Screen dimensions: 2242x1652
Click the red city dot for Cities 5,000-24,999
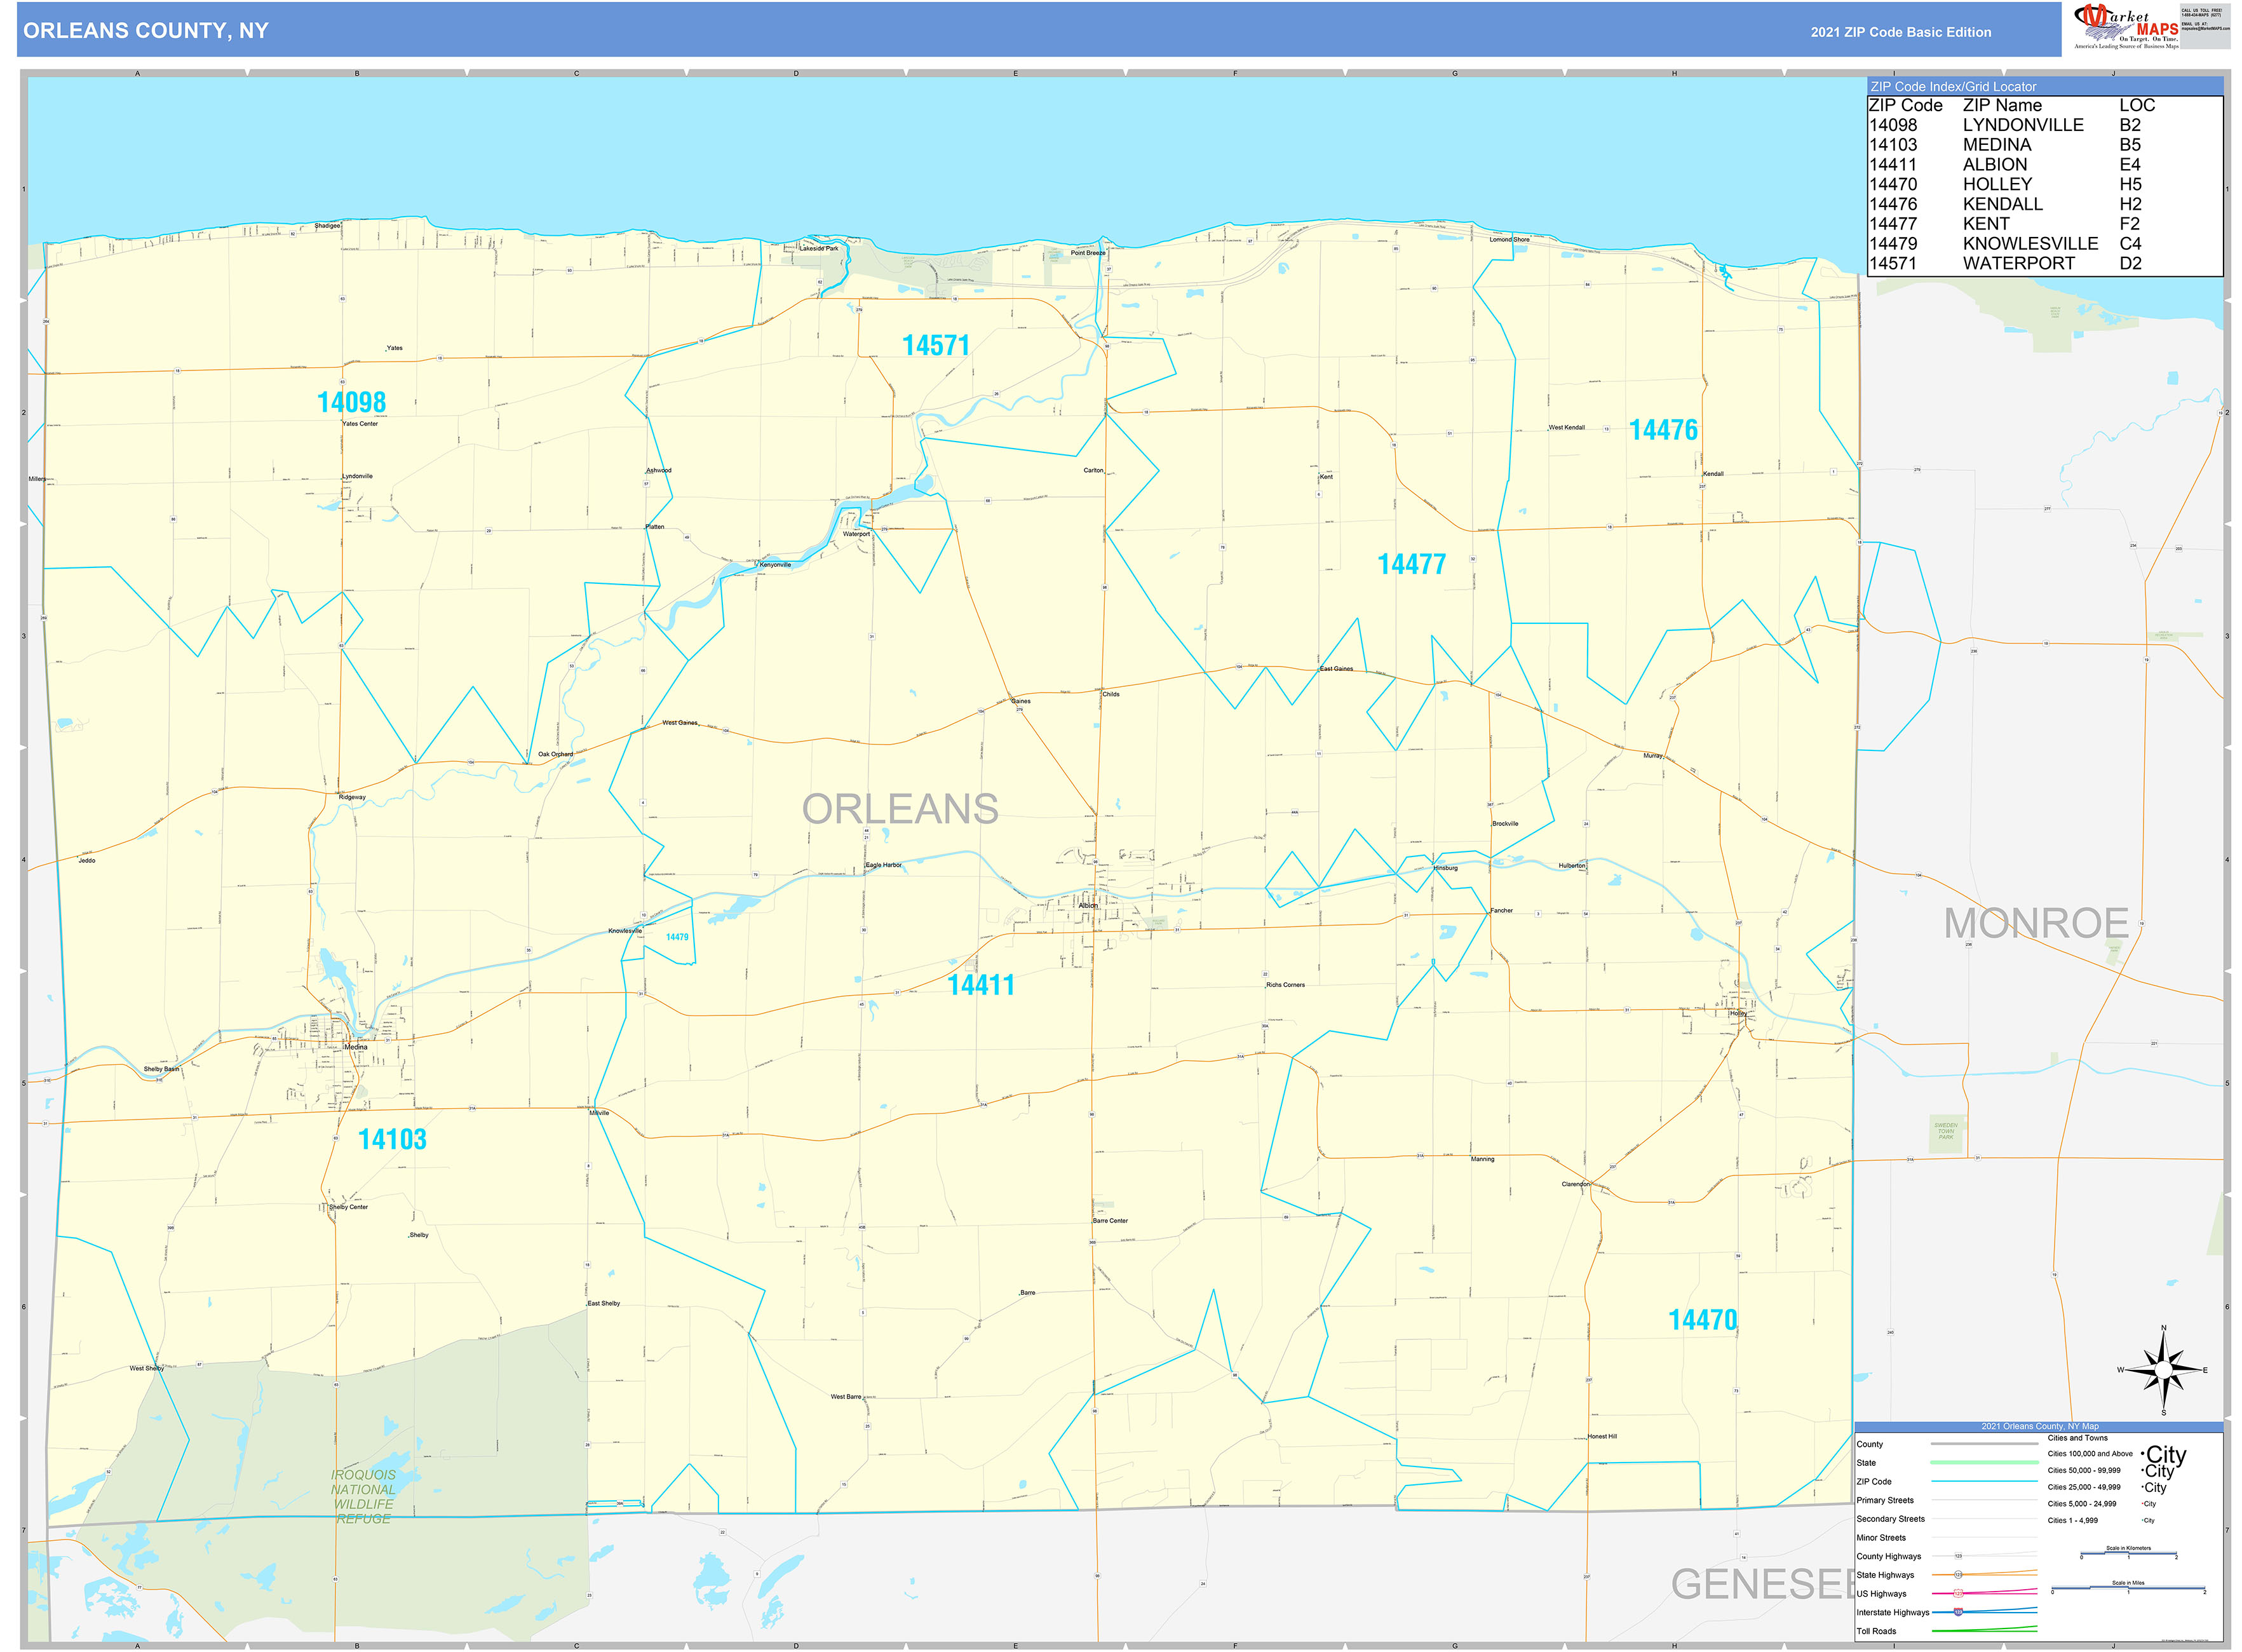[2142, 1504]
